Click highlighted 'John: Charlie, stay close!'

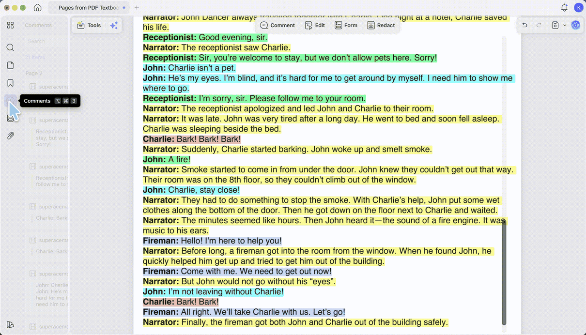click(x=191, y=190)
